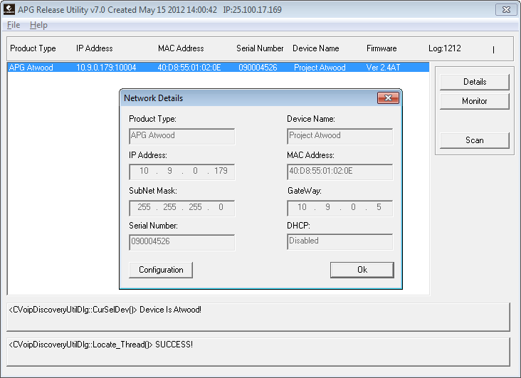Click the DHCP field showing Disabled
This screenshot has width=521, height=378.
click(x=340, y=242)
